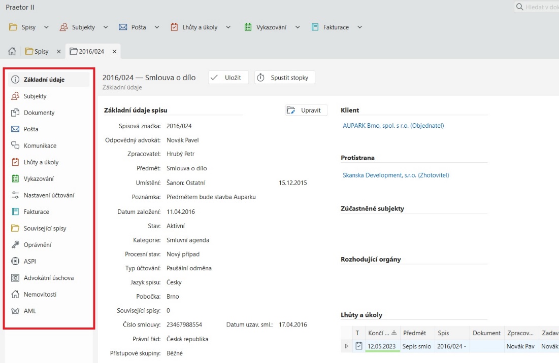Click the Uložit button

228,78
